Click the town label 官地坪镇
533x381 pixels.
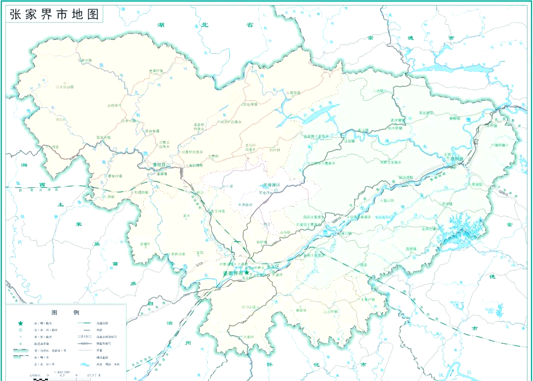pyautogui.click(x=250, y=104)
